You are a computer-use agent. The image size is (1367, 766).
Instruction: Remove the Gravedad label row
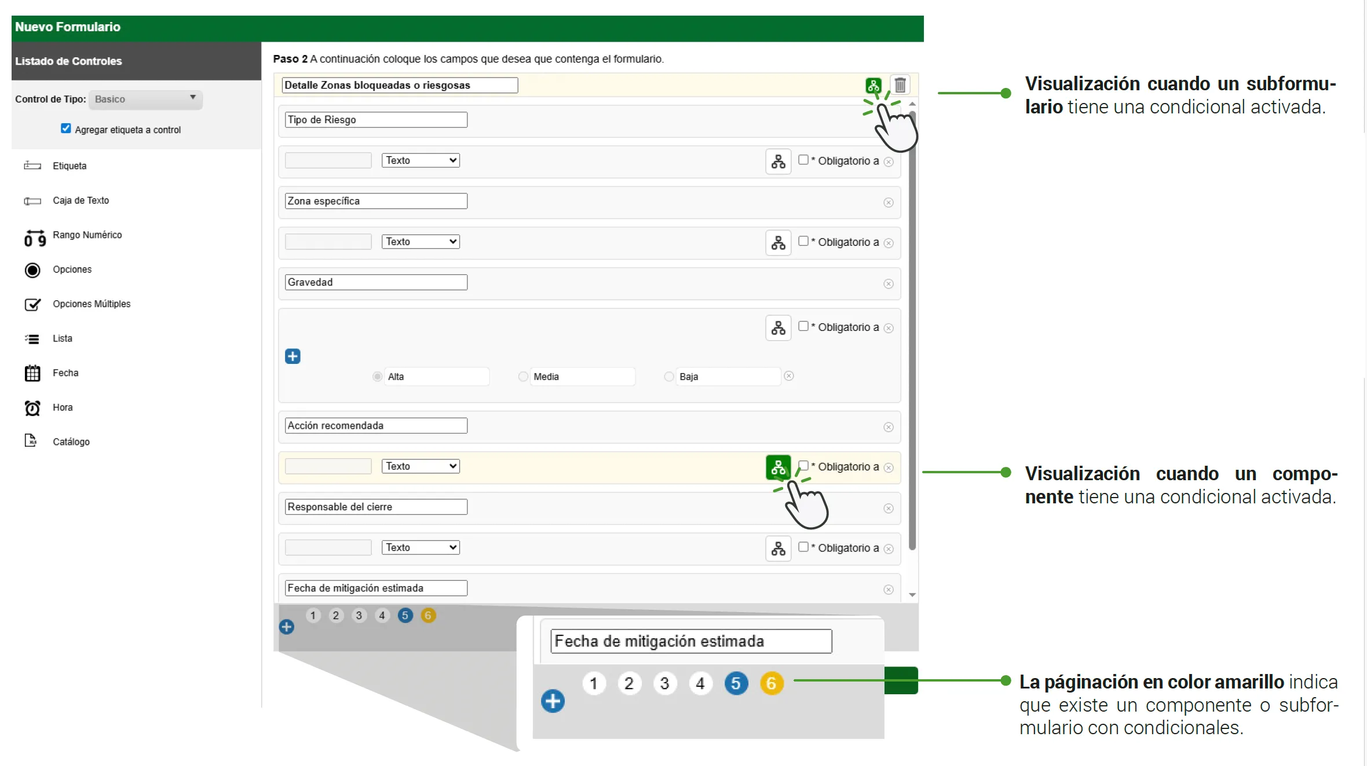[x=889, y=284]
